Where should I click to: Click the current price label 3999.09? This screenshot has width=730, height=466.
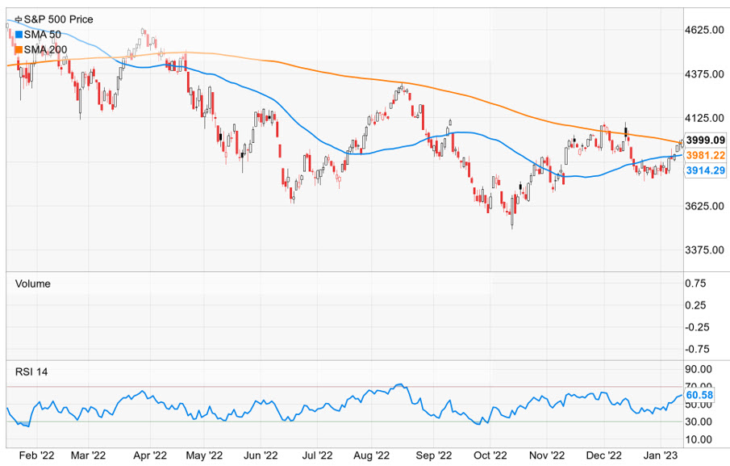point(705,140)
